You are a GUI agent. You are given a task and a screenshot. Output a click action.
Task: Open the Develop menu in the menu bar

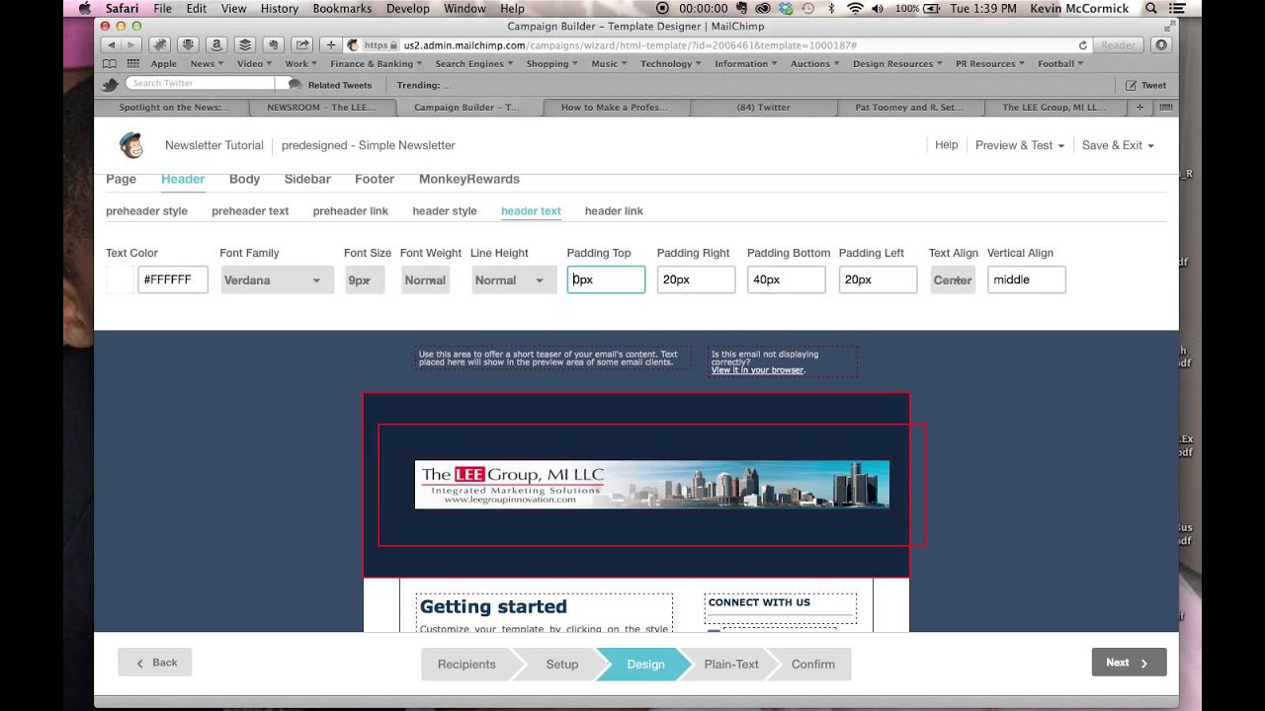[407, 8]
